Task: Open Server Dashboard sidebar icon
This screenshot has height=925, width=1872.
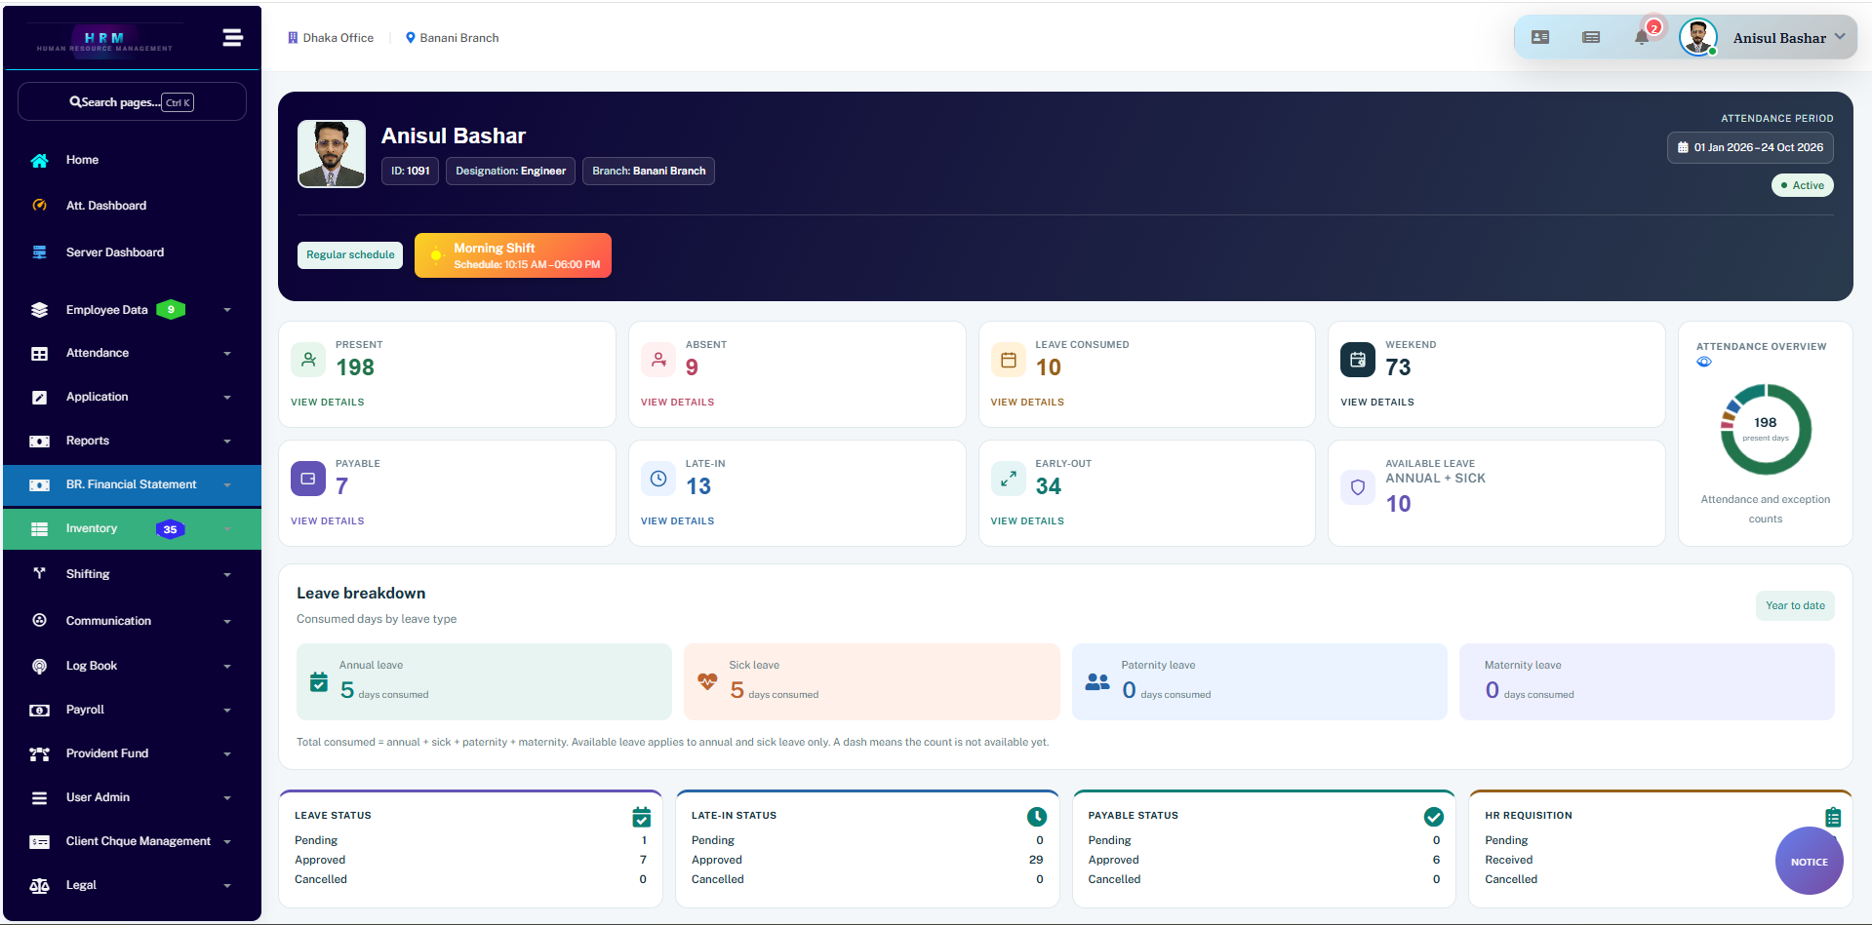Action: click(x=39, y=252)
